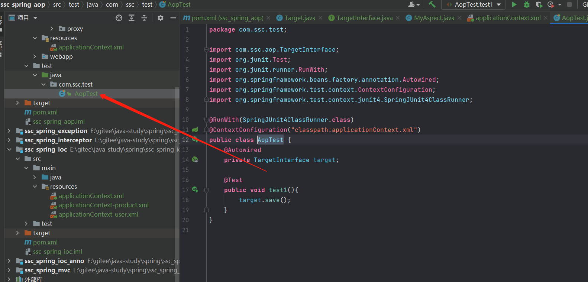Select ssc_spring_ioc.iml file
This screenshot has height=282, width=588.
point(58,252)
